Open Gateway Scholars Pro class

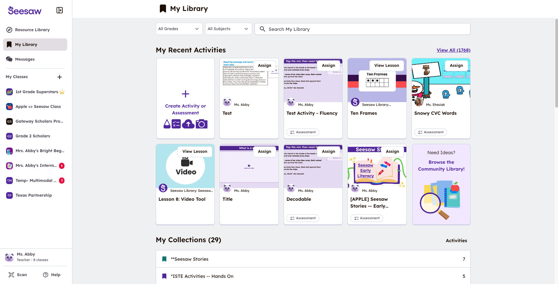35,121
